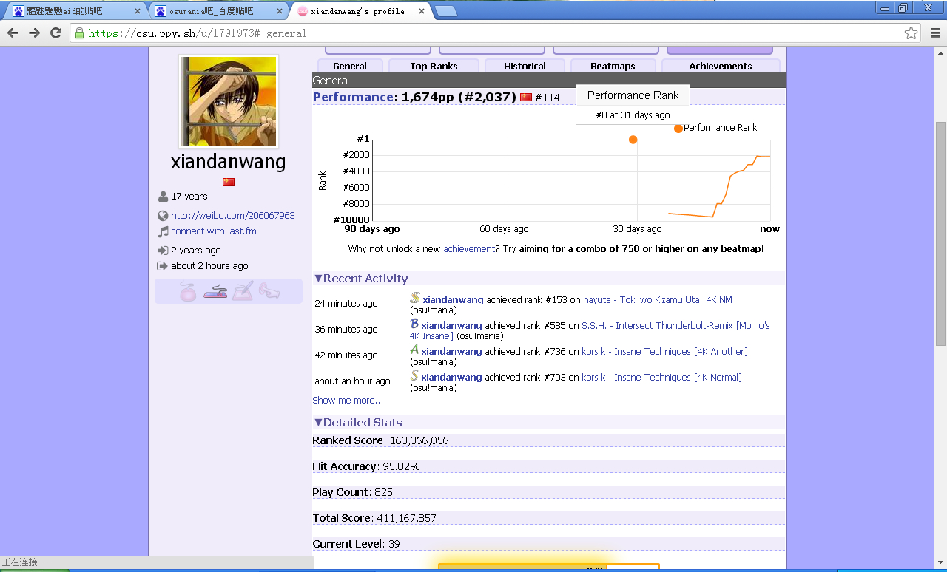Select the tablet playstyle icon

coord(243,291)
